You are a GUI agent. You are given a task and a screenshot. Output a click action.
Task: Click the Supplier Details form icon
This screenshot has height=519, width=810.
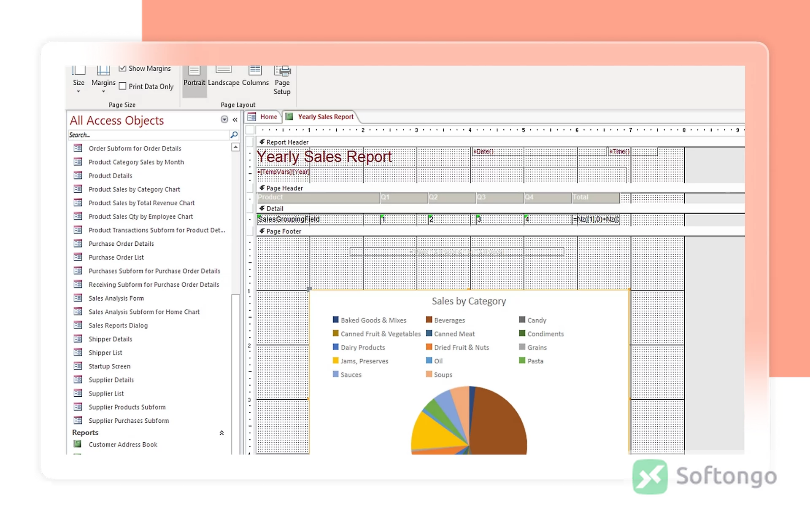(78, 379)
